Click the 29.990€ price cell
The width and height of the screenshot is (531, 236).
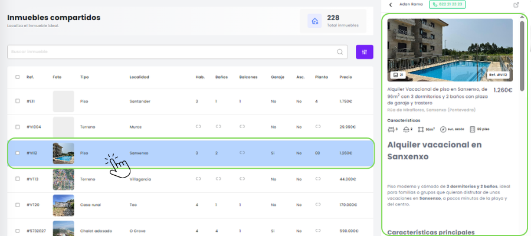348,127
